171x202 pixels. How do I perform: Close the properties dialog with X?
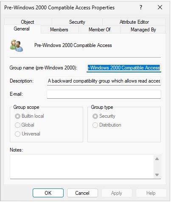click(x=160, y=7)
